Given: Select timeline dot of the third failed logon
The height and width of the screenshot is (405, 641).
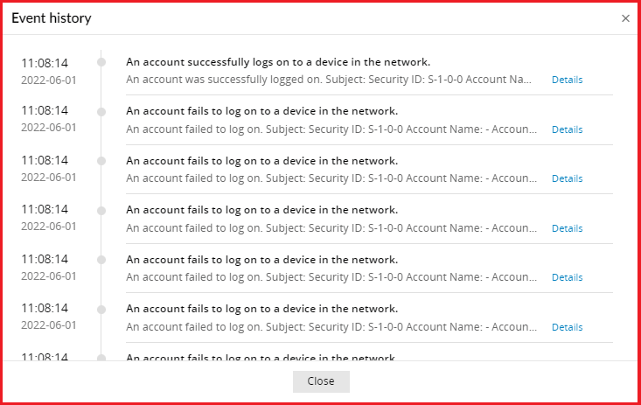Looking at the screenshot, I should pyautogui.click(x=102, y=210).
